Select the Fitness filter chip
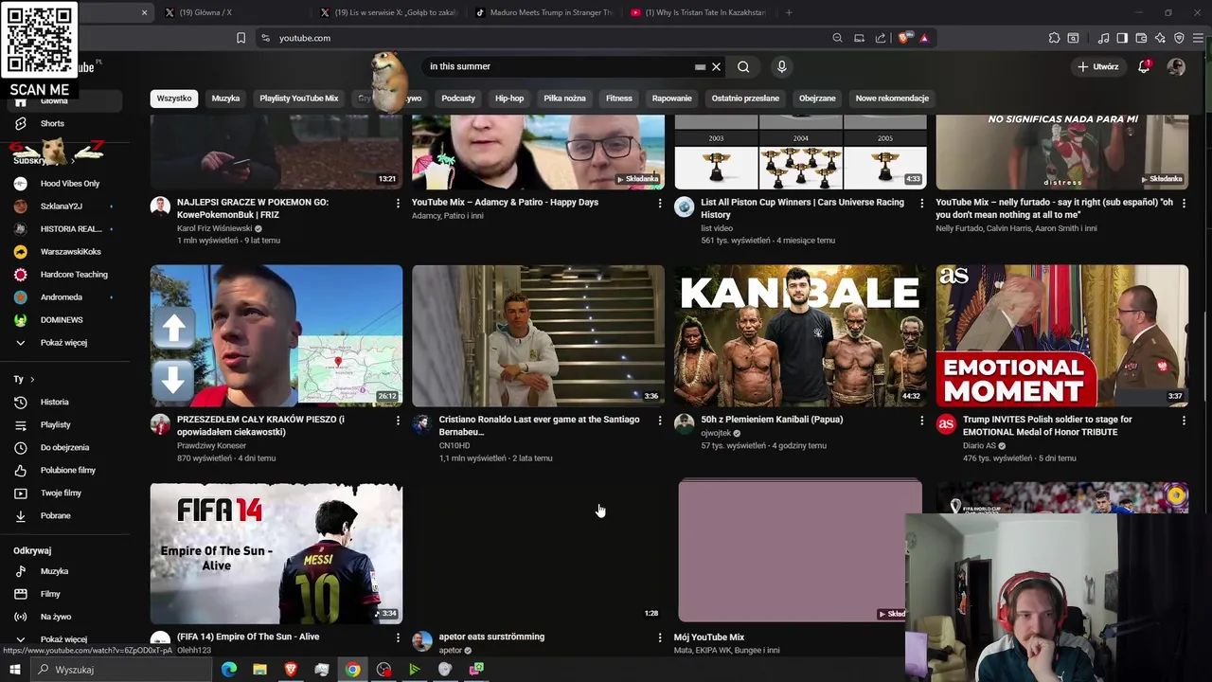1212x682 pixels. pos(619,99)
